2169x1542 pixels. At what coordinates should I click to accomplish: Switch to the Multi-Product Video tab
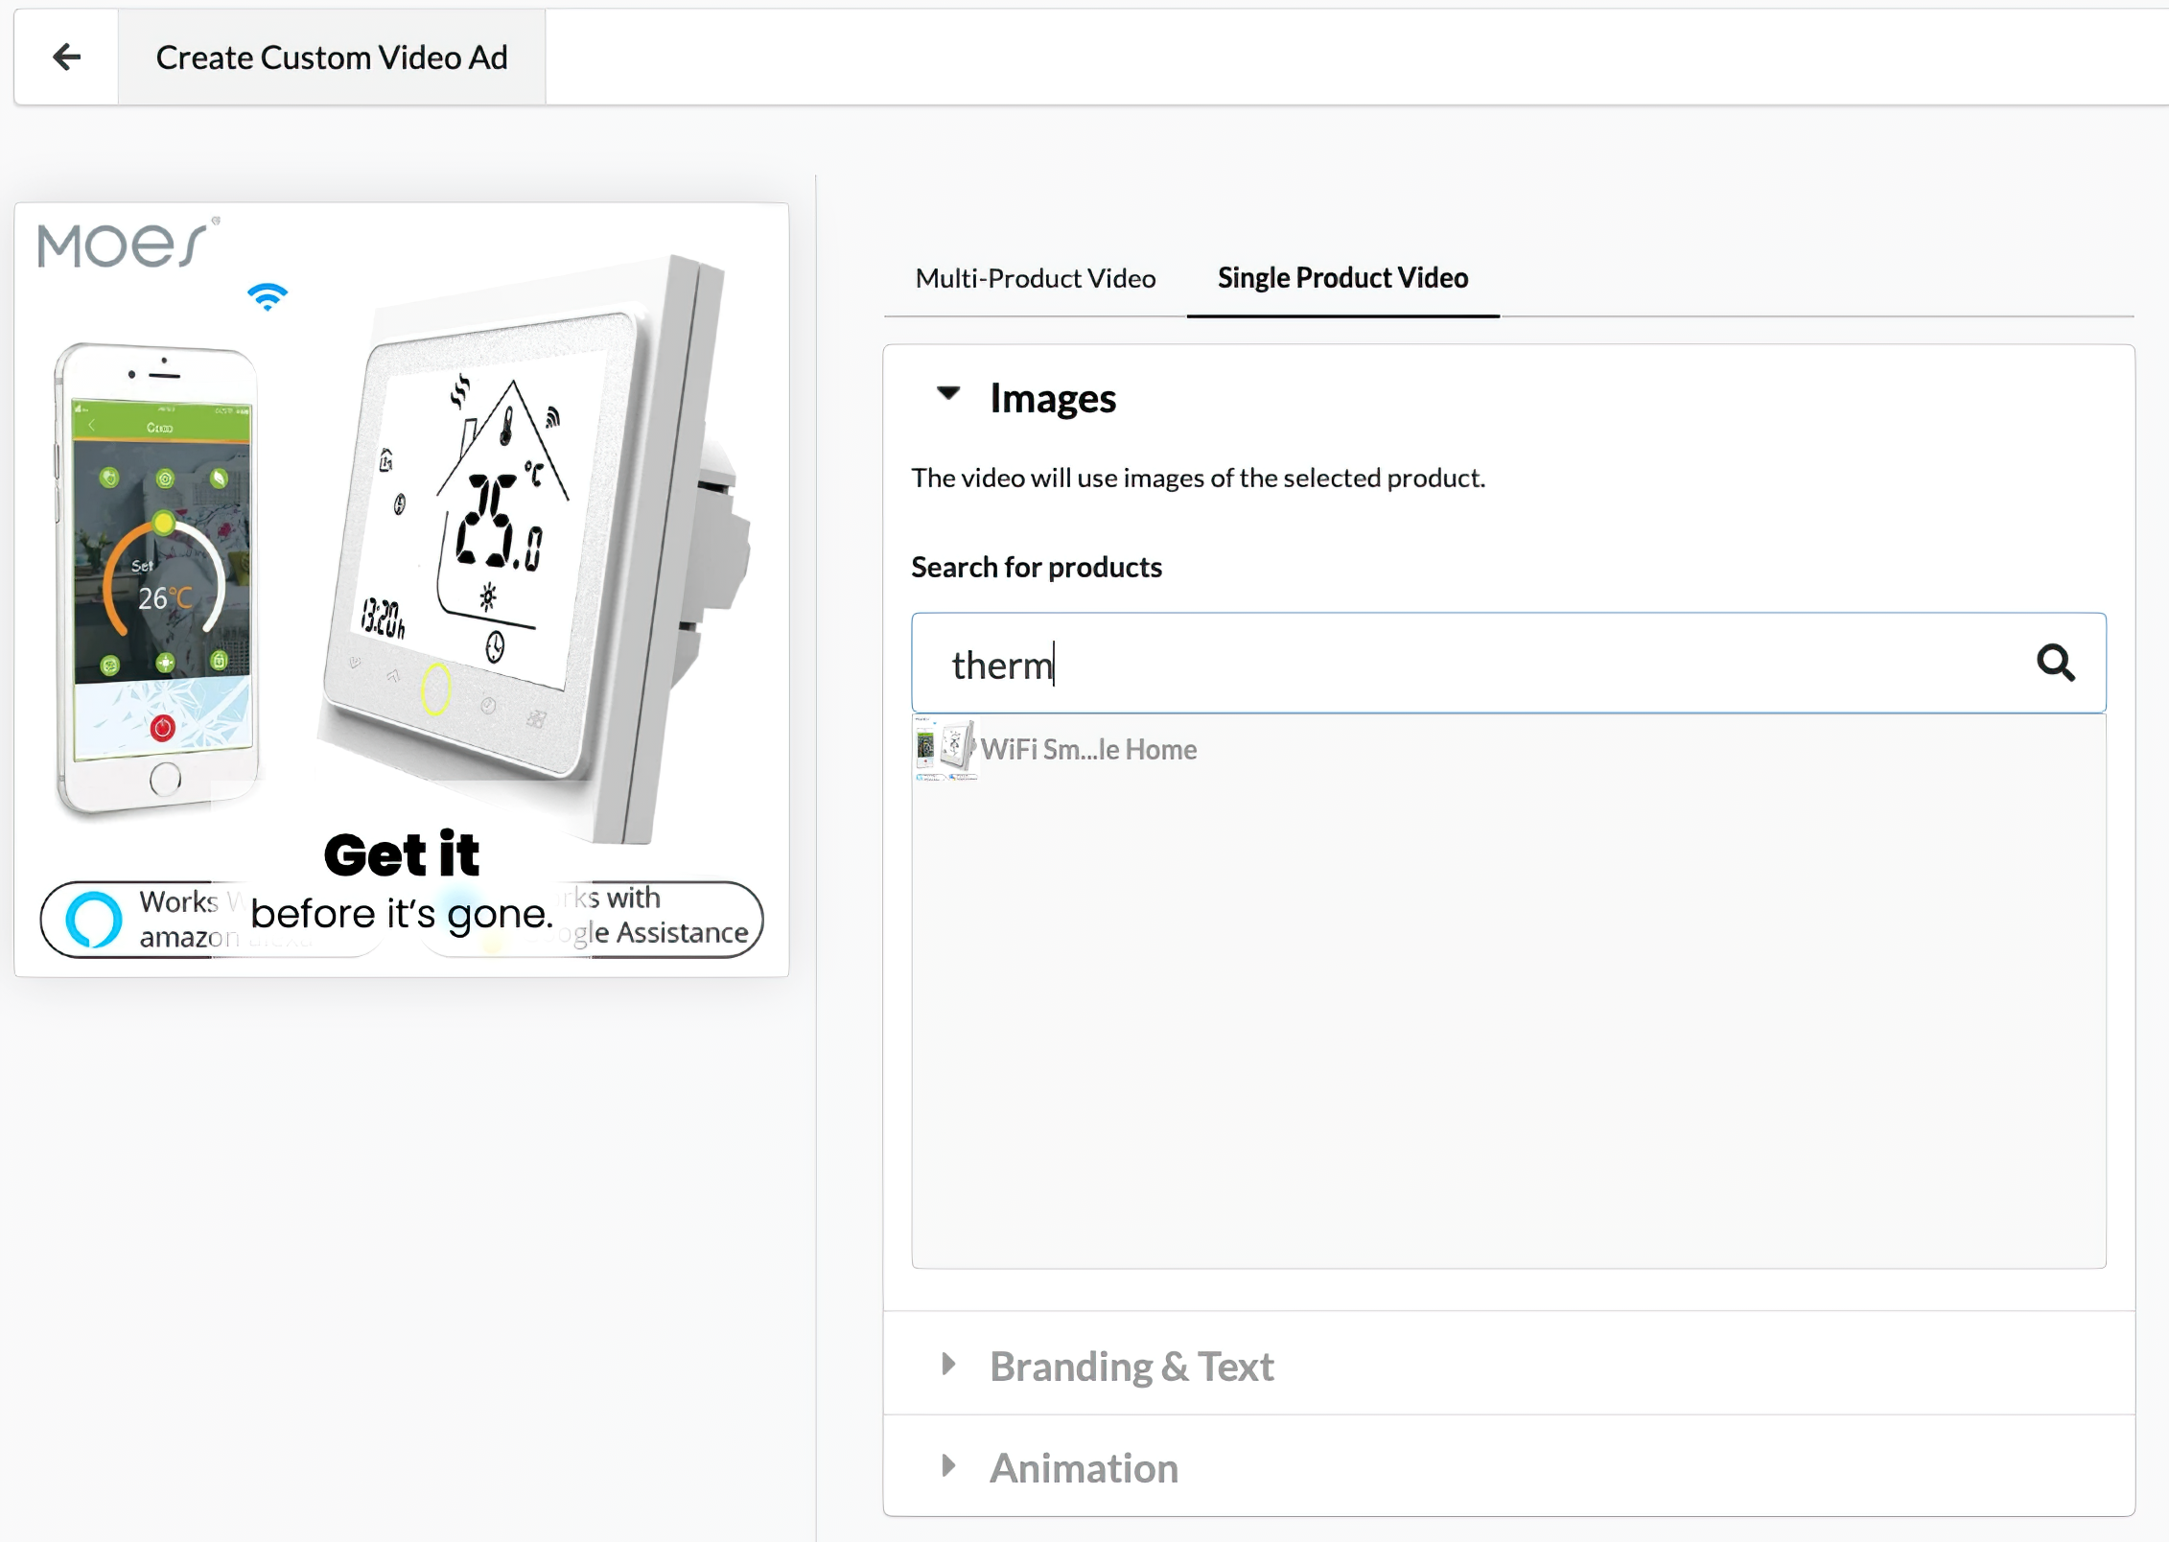tap(1035, 278)
